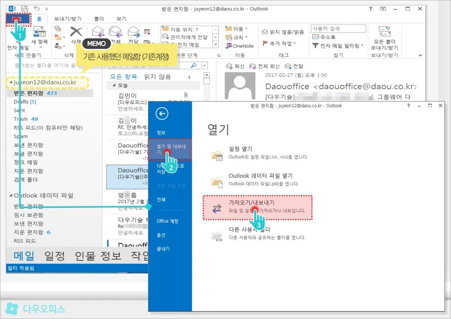Select 정보 in the backstage menu

click(x=161, y=133)
